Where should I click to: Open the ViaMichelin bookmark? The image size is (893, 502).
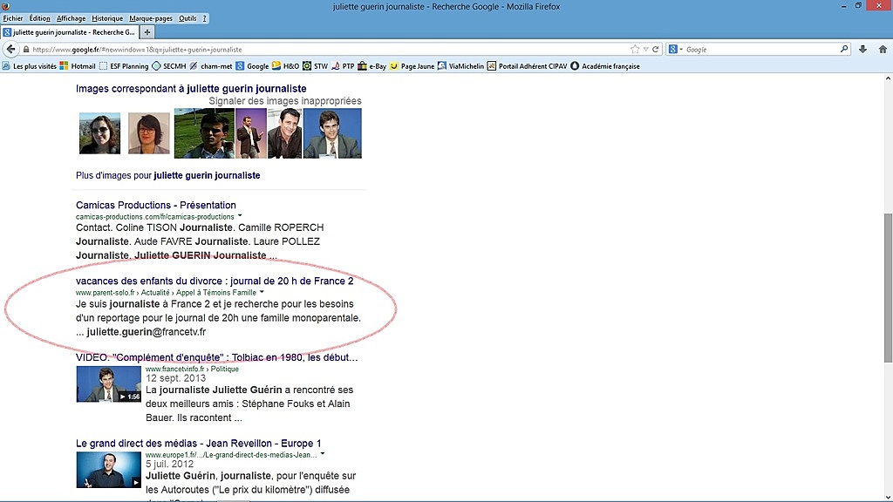coord(460,66)
